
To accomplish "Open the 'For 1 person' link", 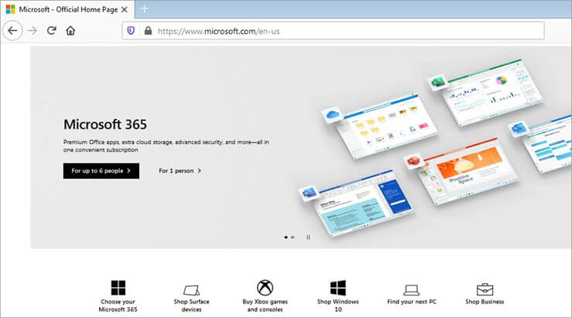I will [180, 170].
